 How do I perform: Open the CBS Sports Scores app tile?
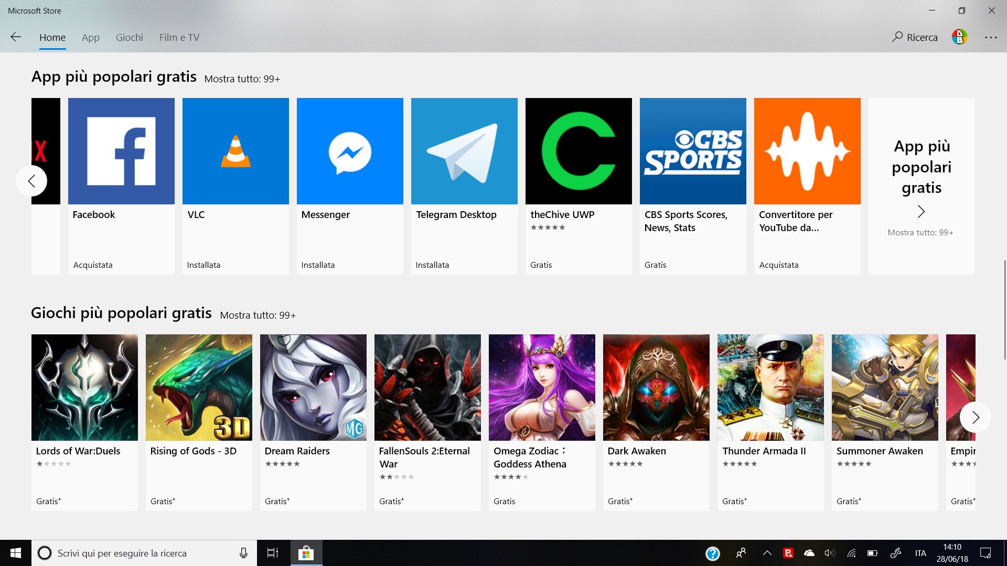coord(693,186)
